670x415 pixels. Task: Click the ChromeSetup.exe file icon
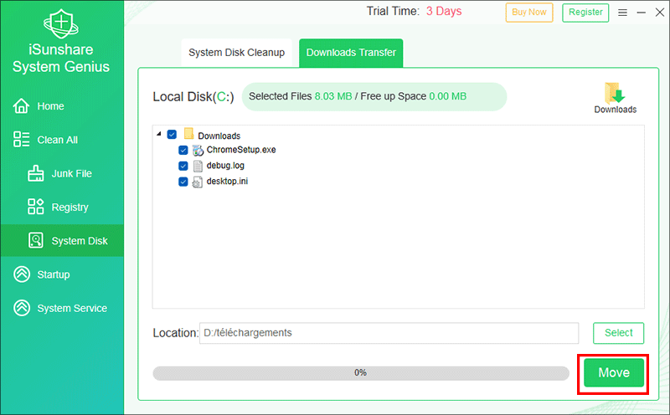tap(198, 151)
